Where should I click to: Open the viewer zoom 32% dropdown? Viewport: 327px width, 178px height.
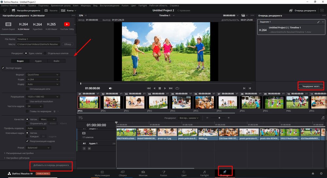(x=83, y=15)
